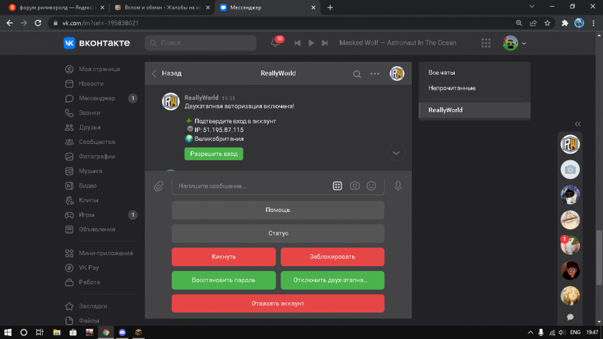Open File Explorer from the taskbar
603x339 pixels.
point(57,332)
